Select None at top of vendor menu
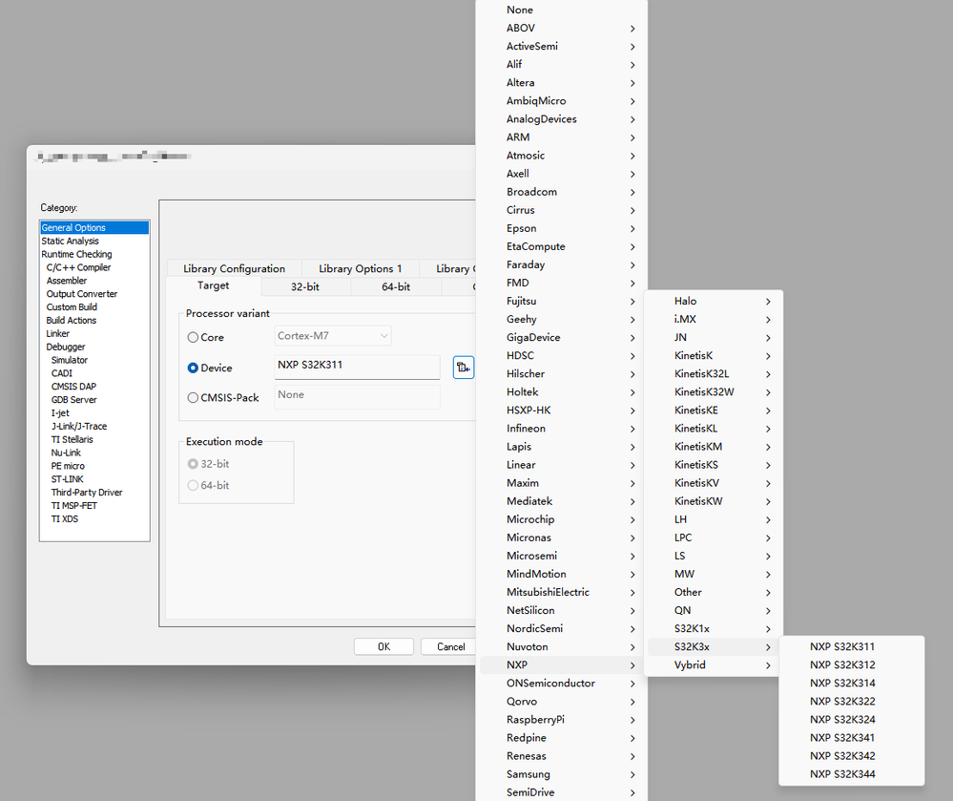 520,10
